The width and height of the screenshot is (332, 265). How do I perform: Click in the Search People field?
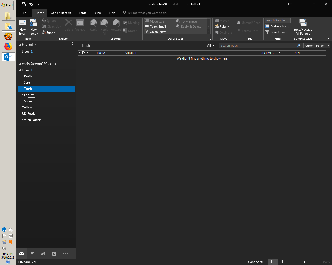tap(278, 20)
